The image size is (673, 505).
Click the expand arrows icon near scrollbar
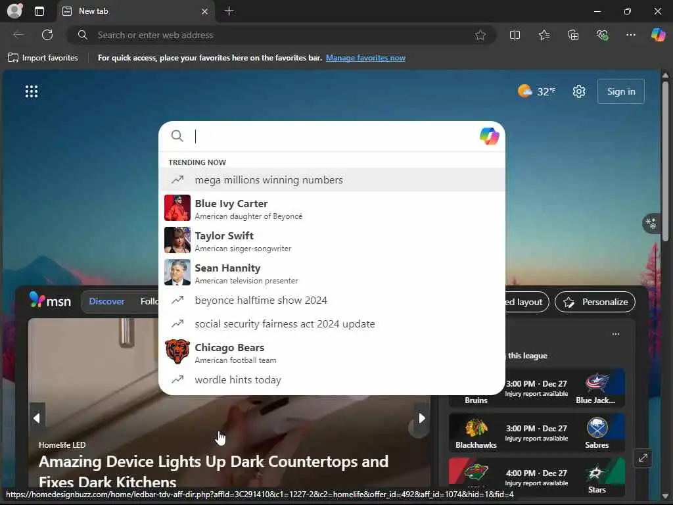[x=643, y=458]
